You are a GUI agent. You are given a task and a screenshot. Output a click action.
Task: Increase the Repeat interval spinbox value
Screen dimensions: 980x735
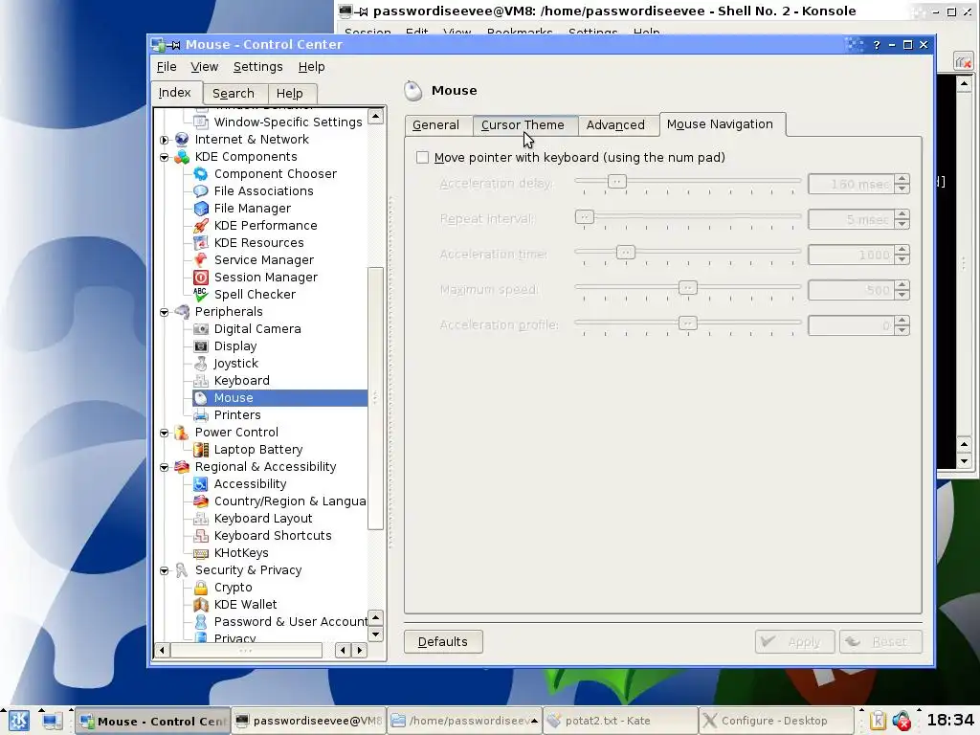[x=902, y=214]
